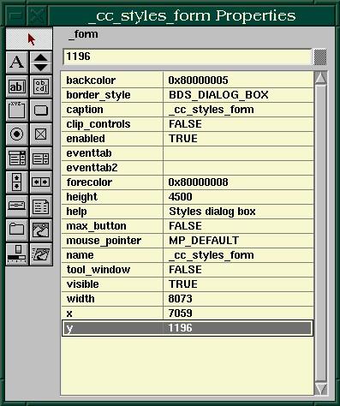The image size is (340, 406).
Task: Click the scroll up arrow of property list
Action: point(321,78)
